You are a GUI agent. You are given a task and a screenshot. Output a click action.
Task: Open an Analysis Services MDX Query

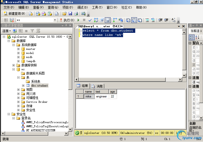(38, 13)
